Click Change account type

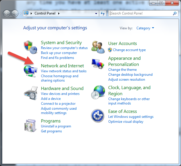(x=129, y=50)
